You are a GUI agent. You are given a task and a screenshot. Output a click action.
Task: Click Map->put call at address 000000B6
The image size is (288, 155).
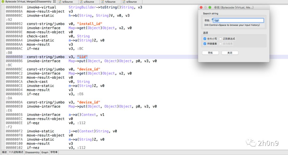(100, 61)
